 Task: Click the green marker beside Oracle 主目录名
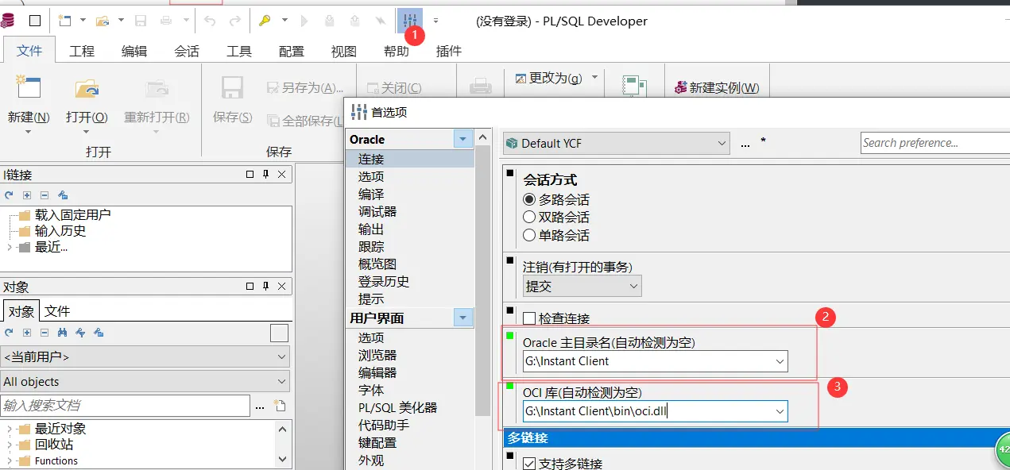[510, 335]
